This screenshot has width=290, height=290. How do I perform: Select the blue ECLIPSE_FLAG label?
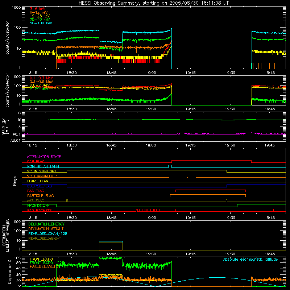point(40,186)
